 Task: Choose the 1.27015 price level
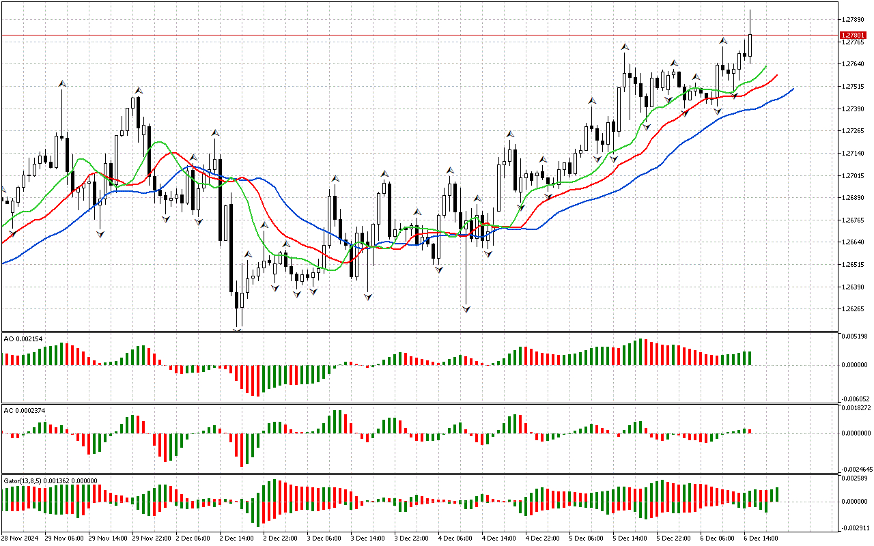coord(854,176)
